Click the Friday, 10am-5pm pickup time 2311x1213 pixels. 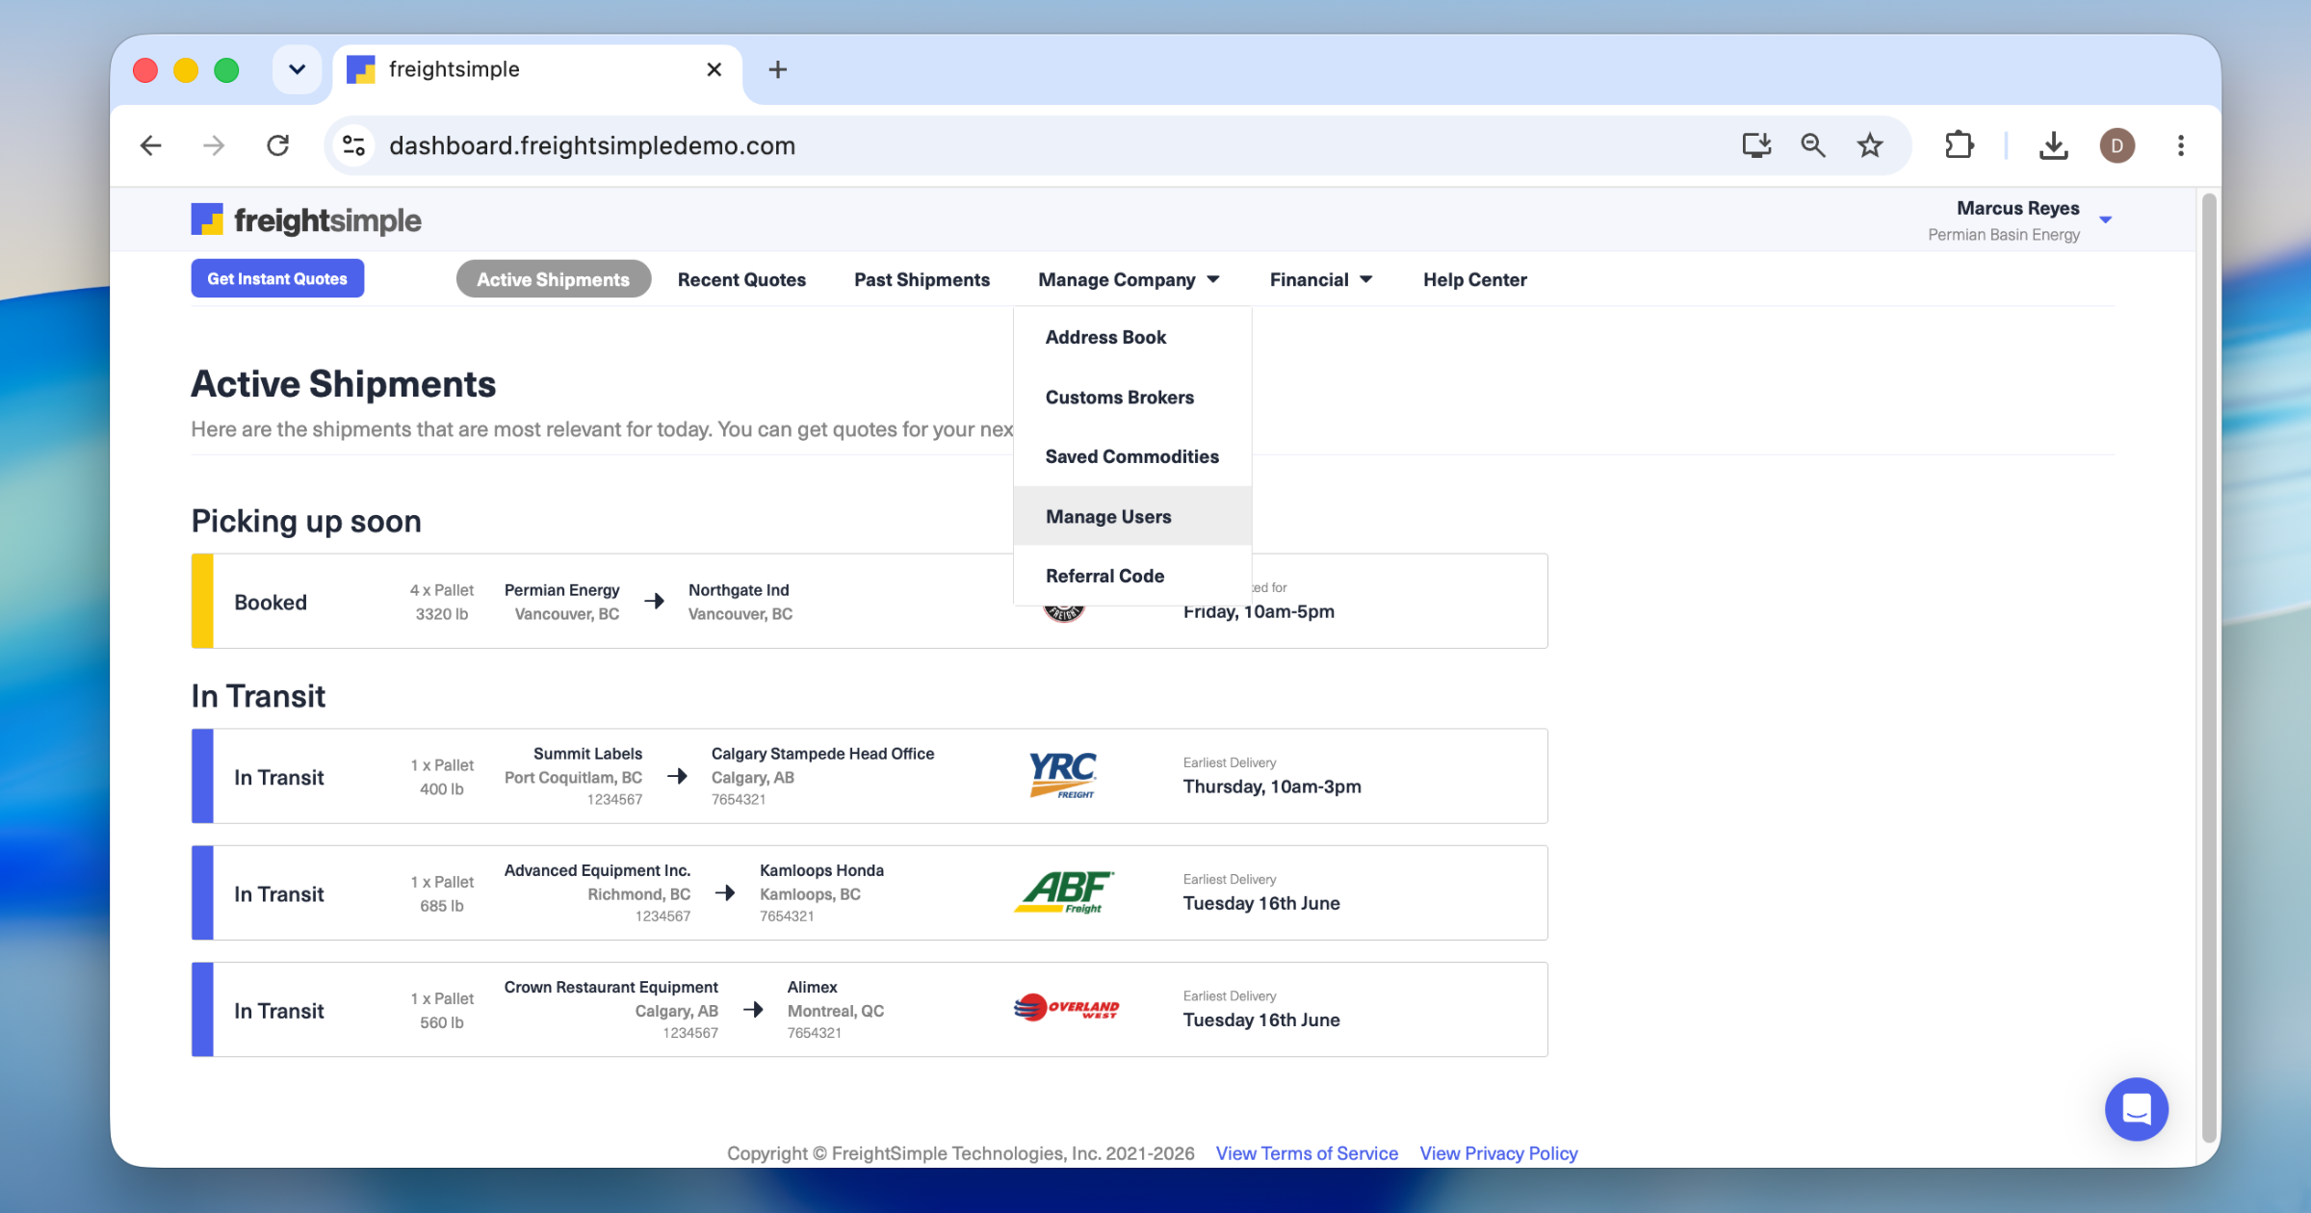tap(1259, 612)
